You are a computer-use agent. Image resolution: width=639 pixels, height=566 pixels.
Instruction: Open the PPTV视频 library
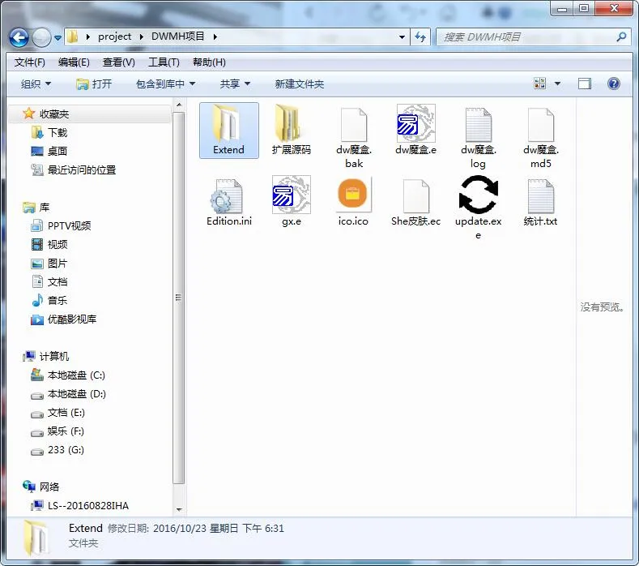(x=61, y=225)
